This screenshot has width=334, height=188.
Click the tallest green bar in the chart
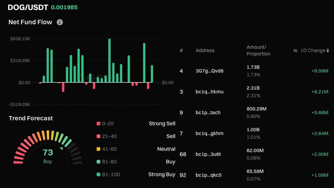click(x=109, y=61)
